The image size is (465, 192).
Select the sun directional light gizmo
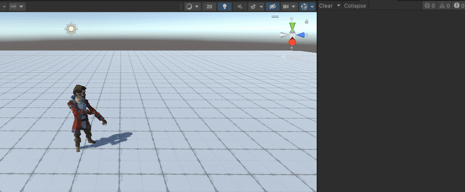71,29
